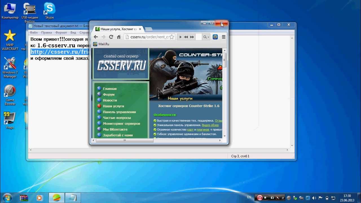The width and height of the screenshot is (361, 203).
Task: Click 'Стр 3, стлб 1' in Notepad status bar
Action: click(x=240, y=156)
